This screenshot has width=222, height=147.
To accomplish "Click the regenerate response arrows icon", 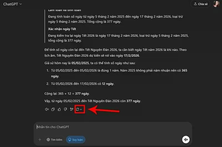I will coord(78,109).
